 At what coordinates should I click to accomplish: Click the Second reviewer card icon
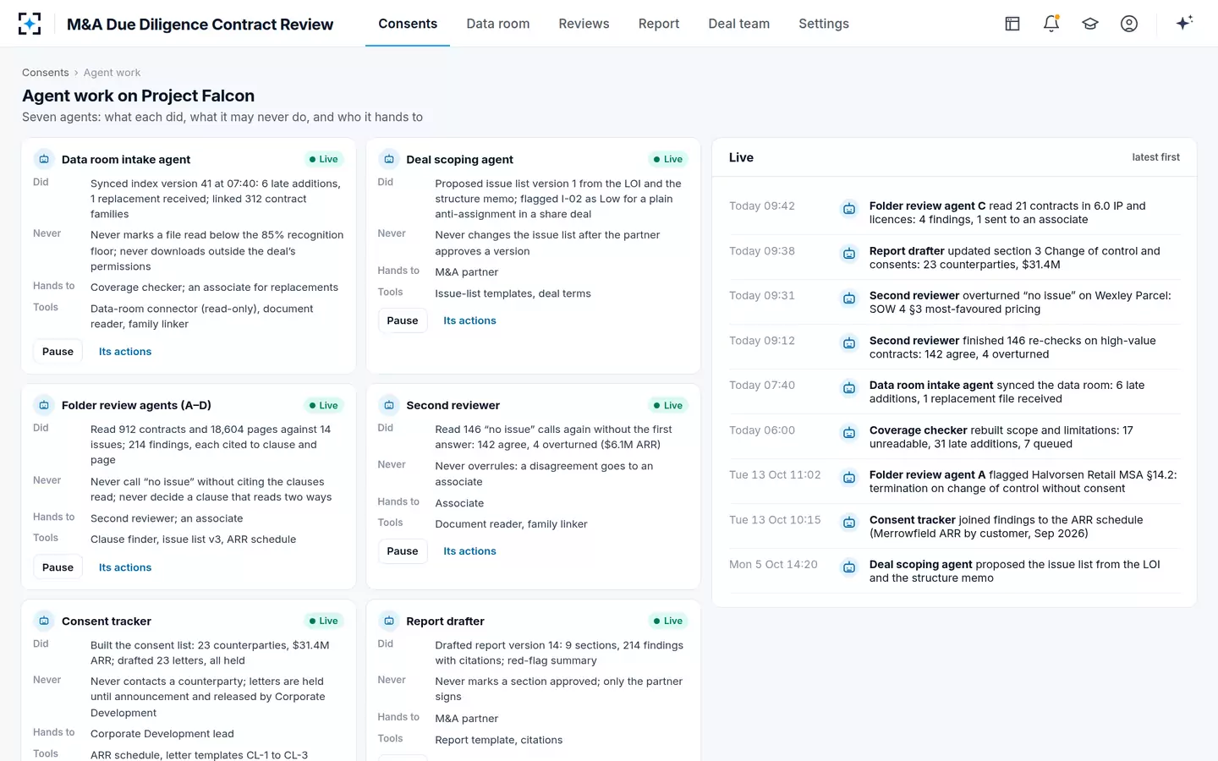389,405
